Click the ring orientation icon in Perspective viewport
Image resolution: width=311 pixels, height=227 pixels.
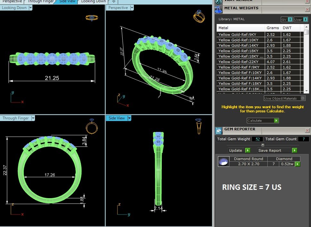click(199, 17)
